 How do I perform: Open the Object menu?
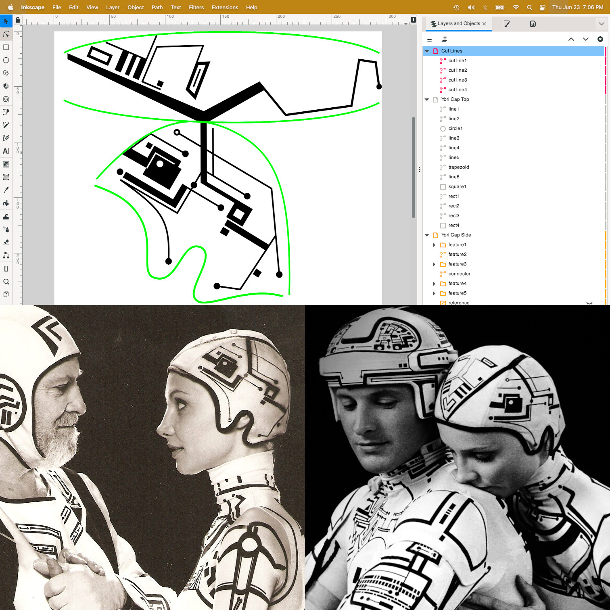(x=136, y=7)
